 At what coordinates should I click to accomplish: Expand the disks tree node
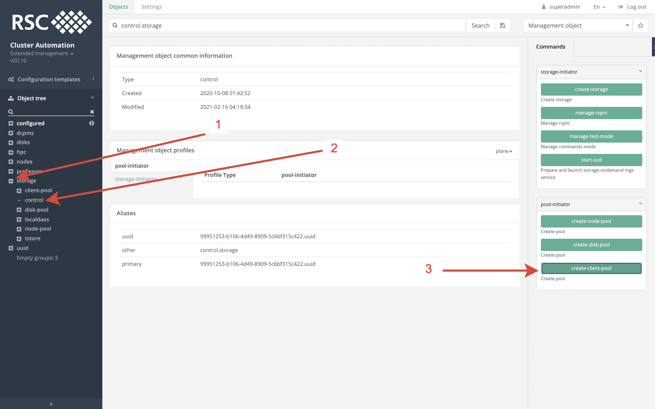[x=11, y=142]
